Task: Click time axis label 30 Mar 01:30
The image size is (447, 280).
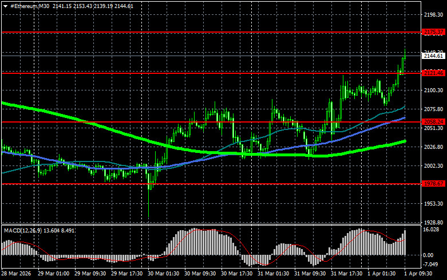Action: (x=163, y=274)
